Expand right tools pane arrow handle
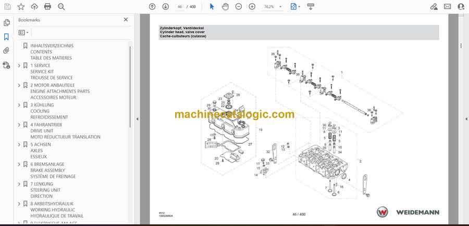The height and width of the screenshot is (226, 469). (466, 119)
